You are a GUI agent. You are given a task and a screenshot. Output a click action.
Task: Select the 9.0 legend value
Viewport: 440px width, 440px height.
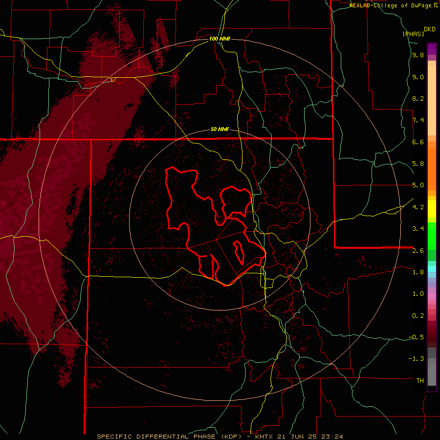tap(418, 77)
